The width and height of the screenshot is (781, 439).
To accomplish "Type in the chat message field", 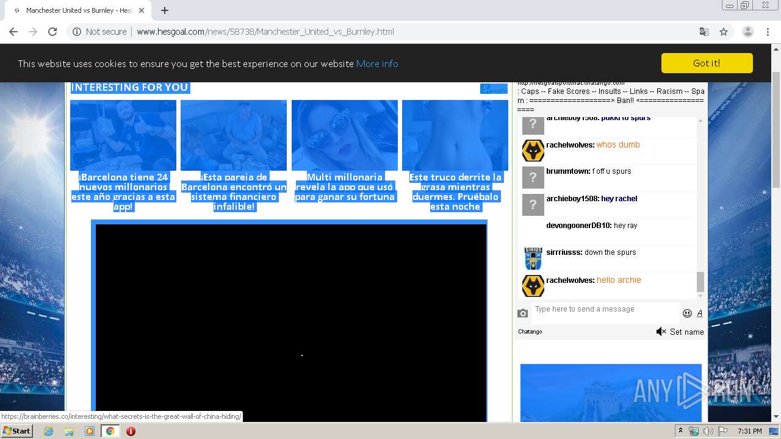I will (604, 312).
